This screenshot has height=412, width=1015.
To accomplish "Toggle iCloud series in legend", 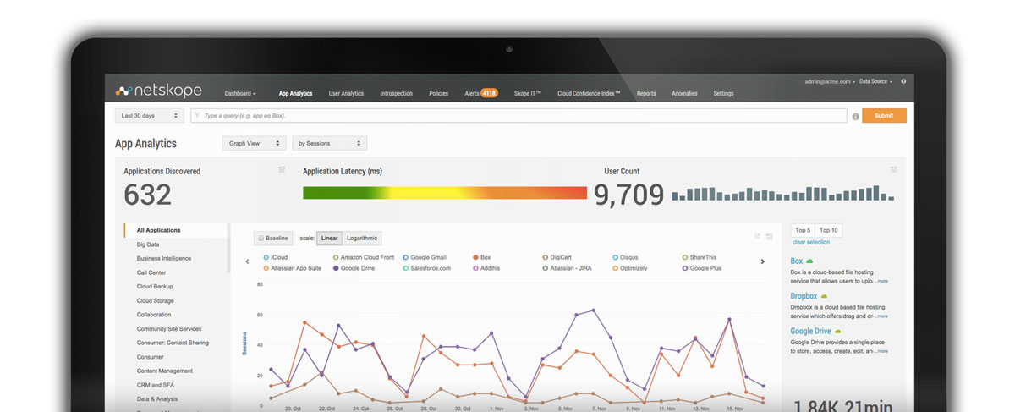I will click(x=276, y=257).
